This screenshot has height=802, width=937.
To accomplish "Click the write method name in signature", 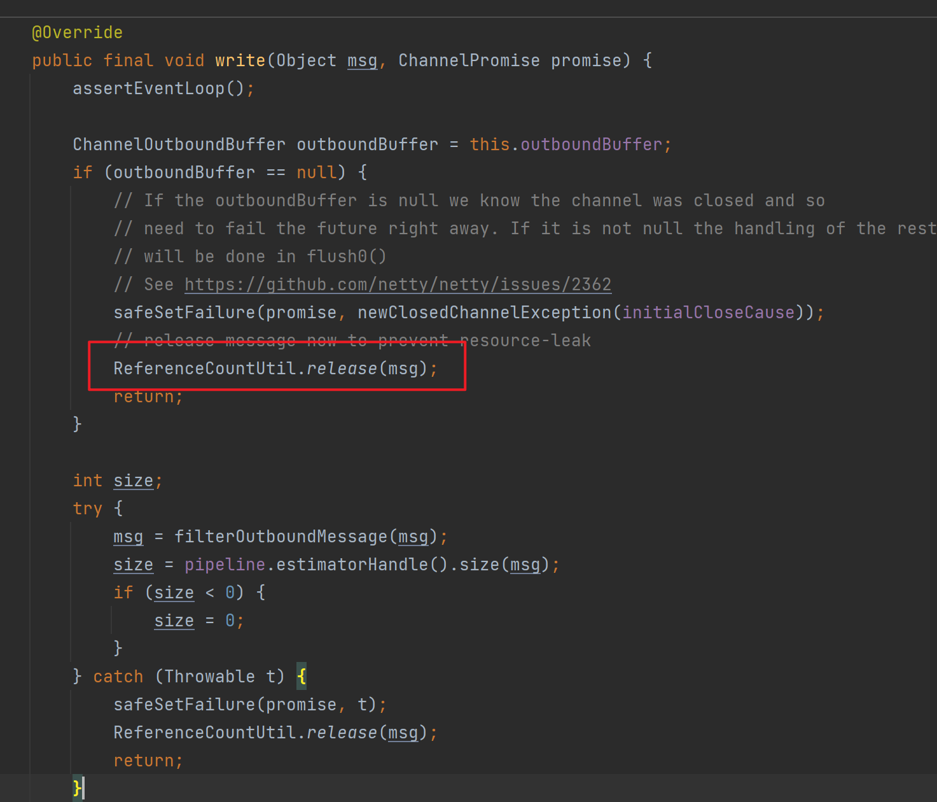I will tap(240, 60).
